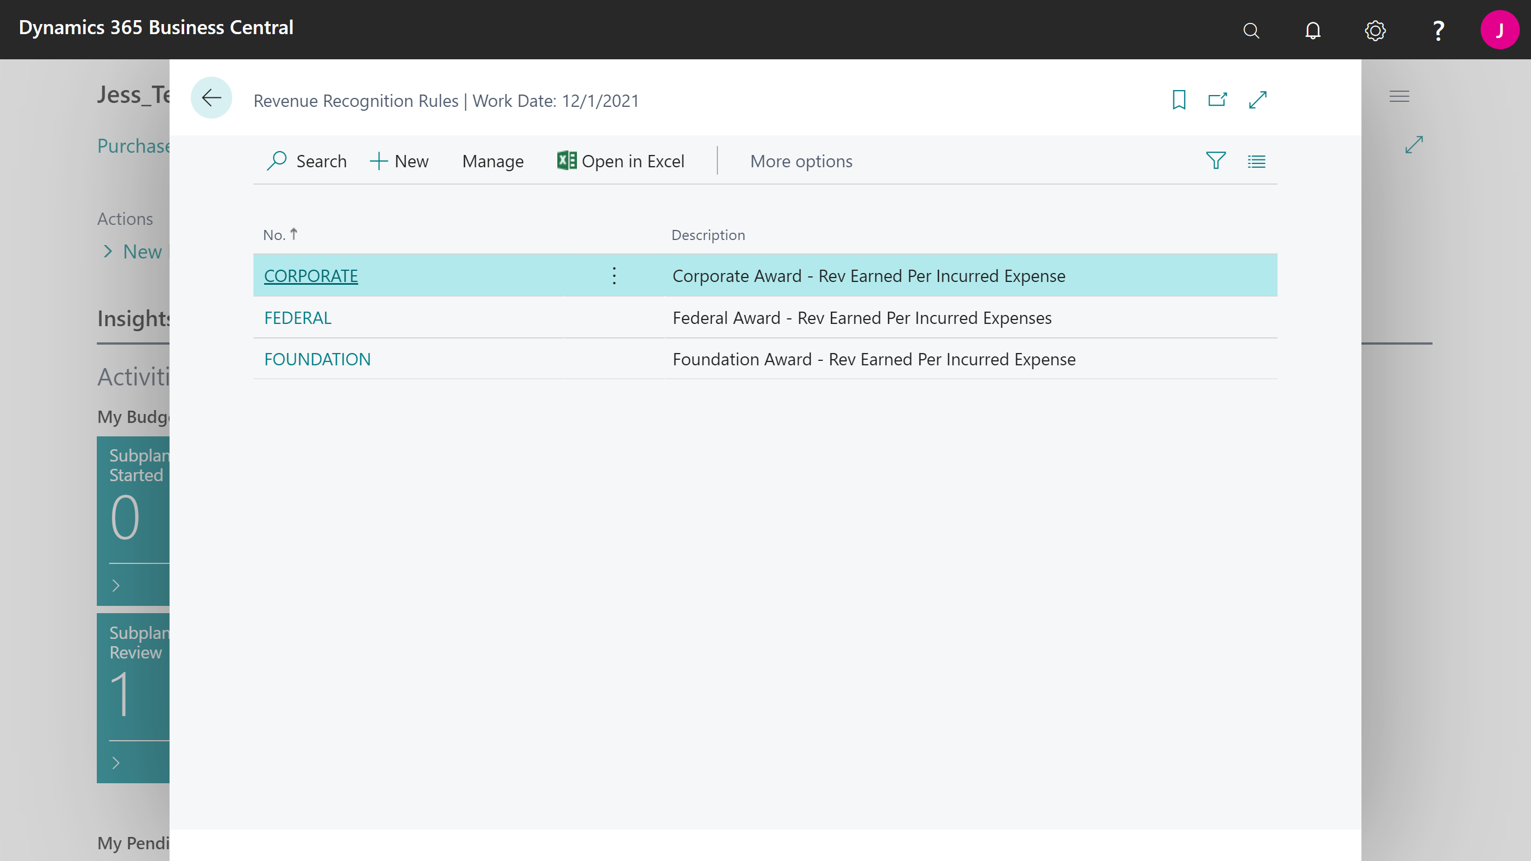Expand More options in the toolbar
Viewport: 1531px width, 861px height.
(x=801, y=161)
